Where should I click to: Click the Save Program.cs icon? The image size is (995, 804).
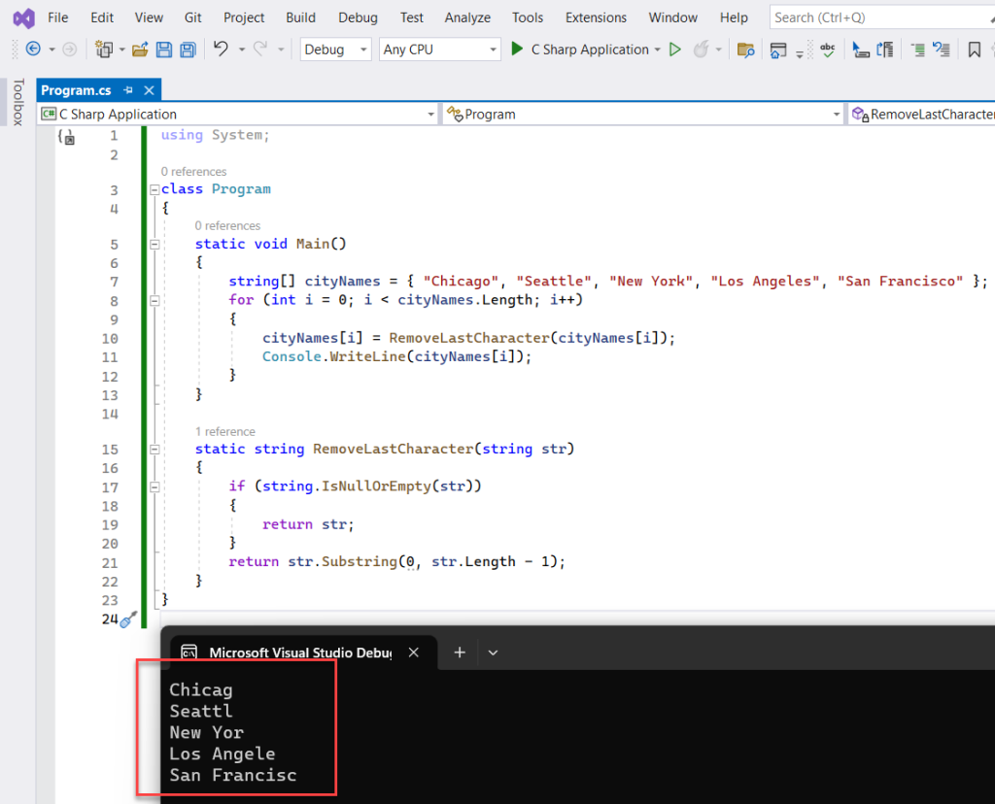tap(164, 50)
